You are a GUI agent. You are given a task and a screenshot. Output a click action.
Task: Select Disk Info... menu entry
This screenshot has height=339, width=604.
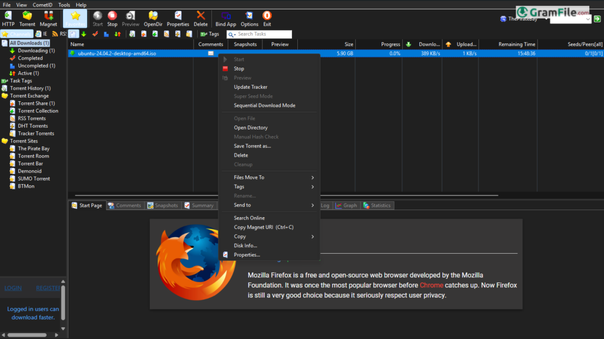270,245
